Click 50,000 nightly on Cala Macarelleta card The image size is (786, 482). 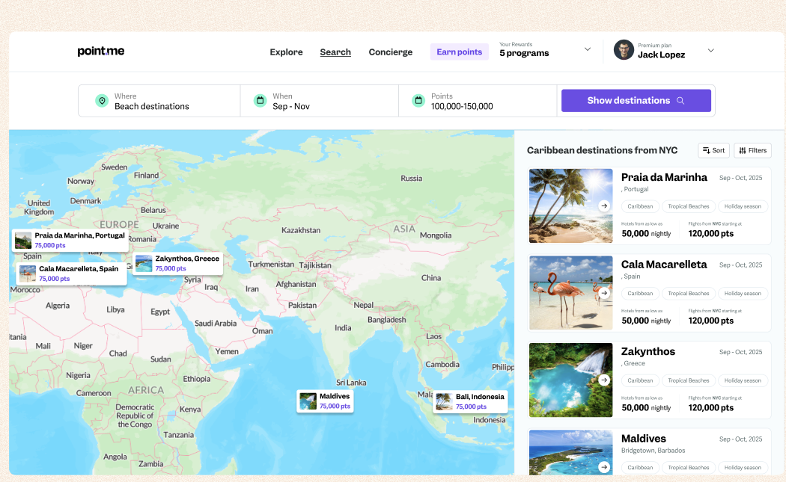(x=646, y=321)
